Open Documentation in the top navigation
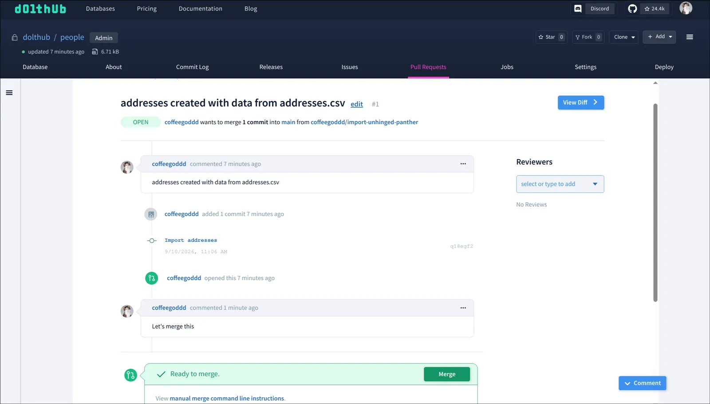Image resolution: width=710 pixels, height=404 pixels. 201,9
